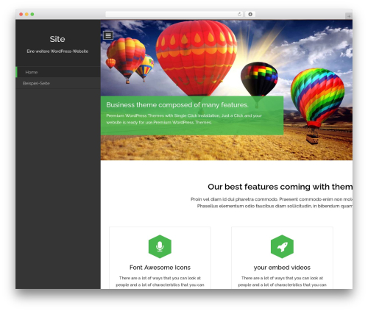This screenshot has width=368, height=311.
Task: Click the 'Premium WordPress Themes' slider description
Action: click(184, 119)
